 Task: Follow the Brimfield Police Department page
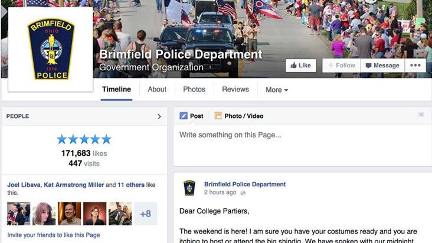(341, 65)
